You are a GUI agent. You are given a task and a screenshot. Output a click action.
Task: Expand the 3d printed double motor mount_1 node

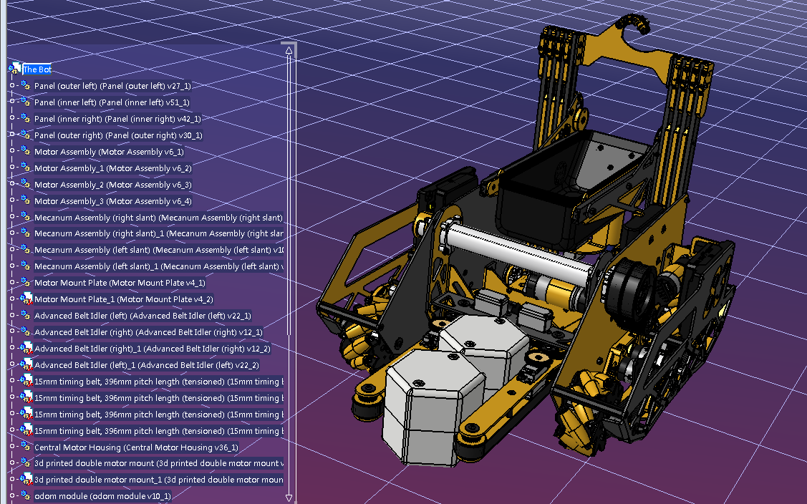coord(12,479)
